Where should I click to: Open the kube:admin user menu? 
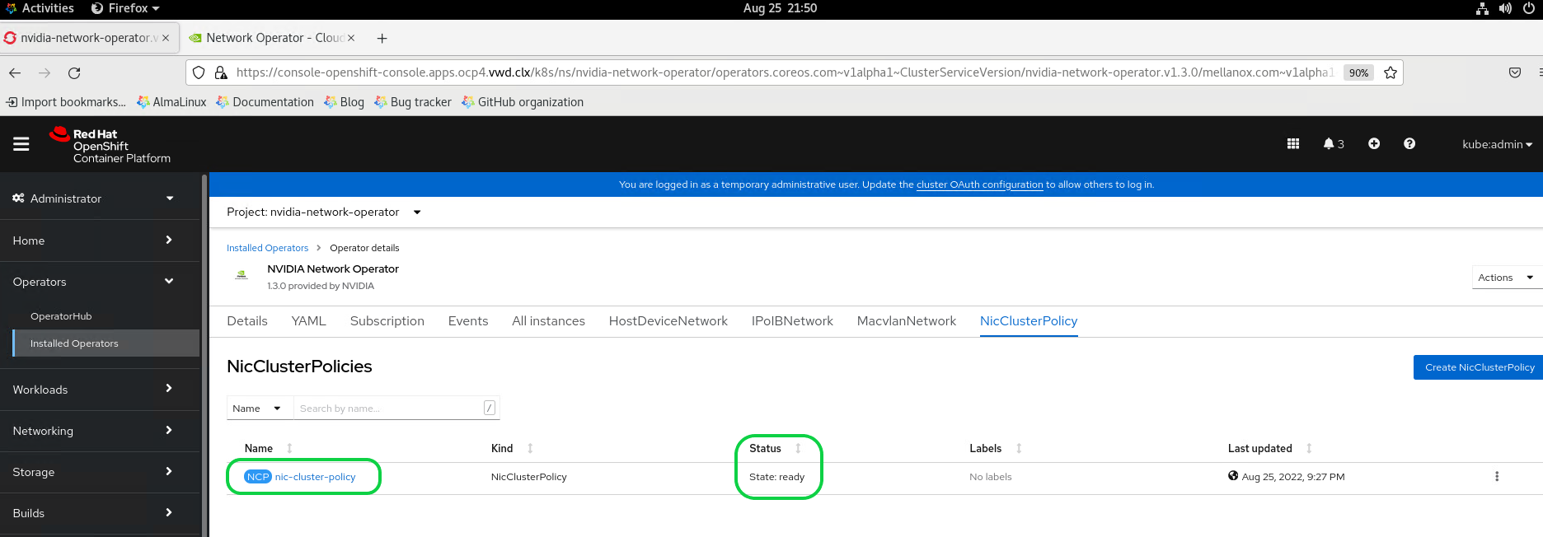coord(1497,144)
